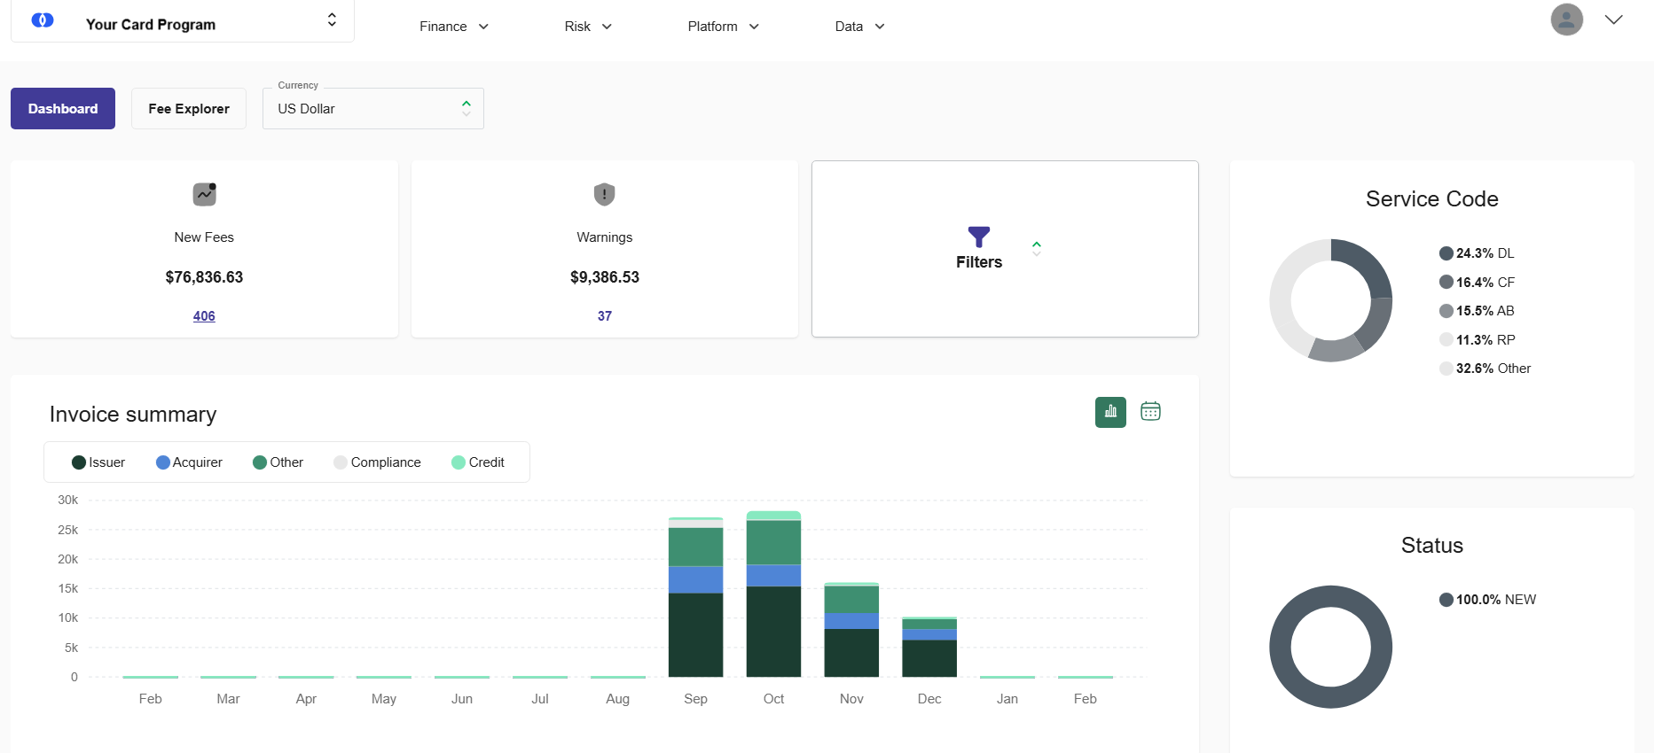Open the 406 new fees link
The image size is (1654, 753).
204,316
